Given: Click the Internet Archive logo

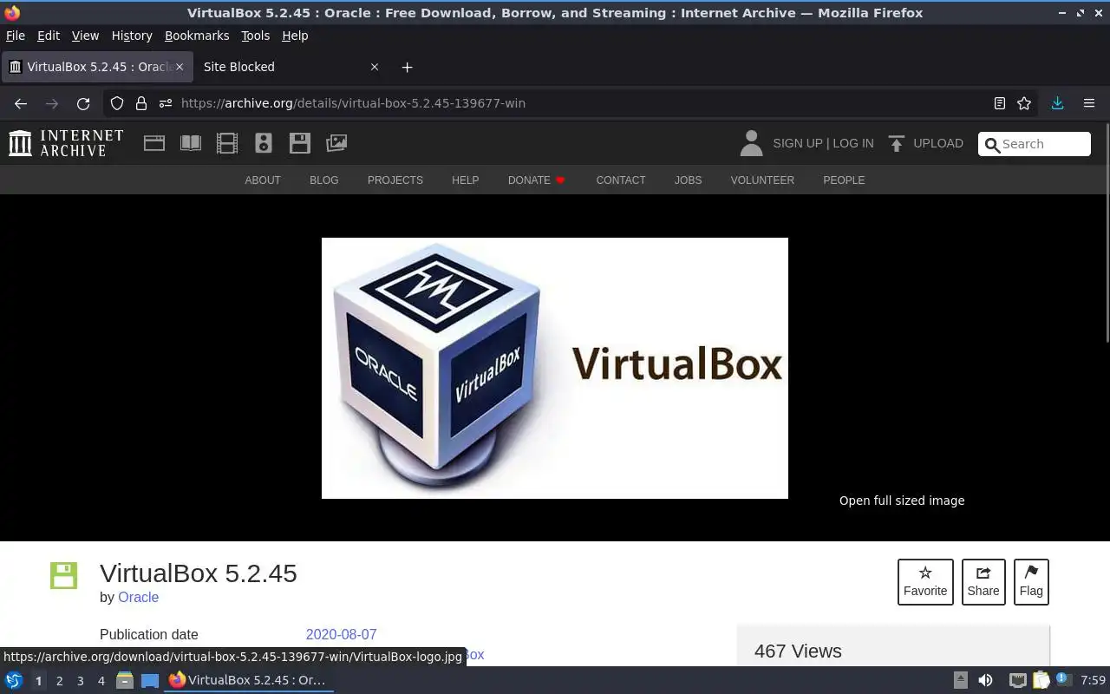Looking at the screenshot, I should pyautogui.click(x=66, y=143).
